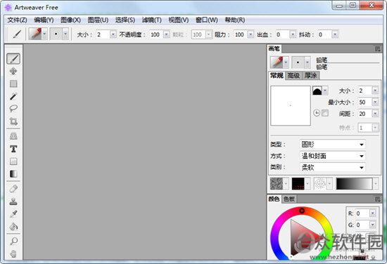The width and height of the screenshot is (387, 264).
Task: Select the 画笔 panel tab
Action: pos(274,48)
